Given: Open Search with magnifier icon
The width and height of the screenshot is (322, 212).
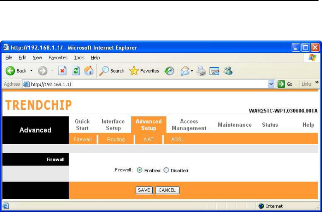Looking at the screenshot, I should tap(104, 71).
